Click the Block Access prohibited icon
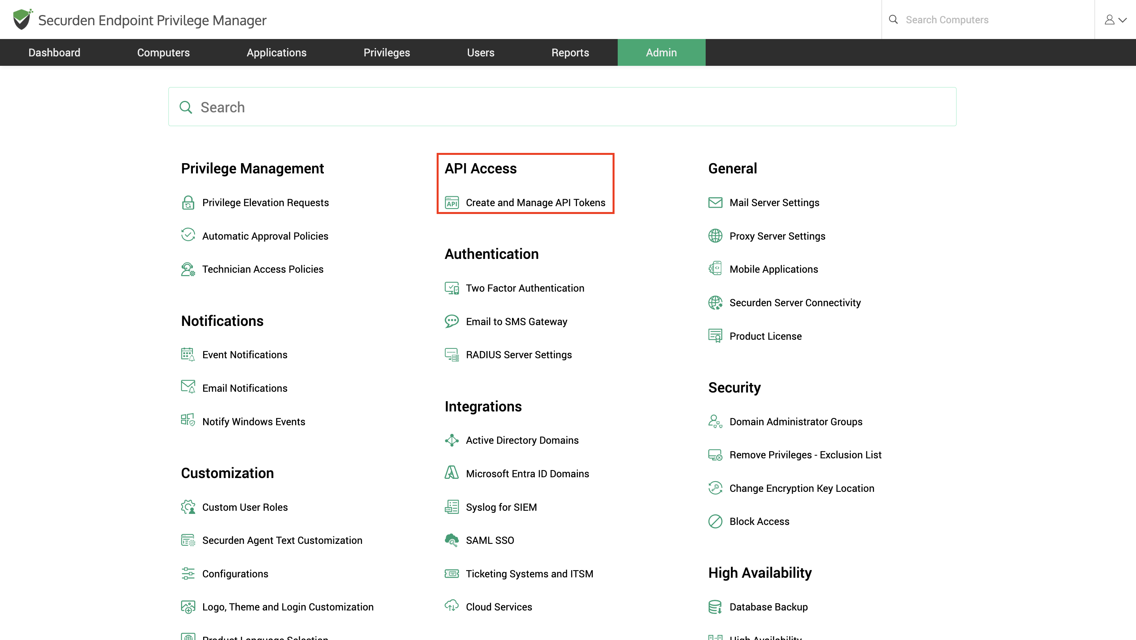This screenshot has height=640, width=1136. [x=715, y=521]
